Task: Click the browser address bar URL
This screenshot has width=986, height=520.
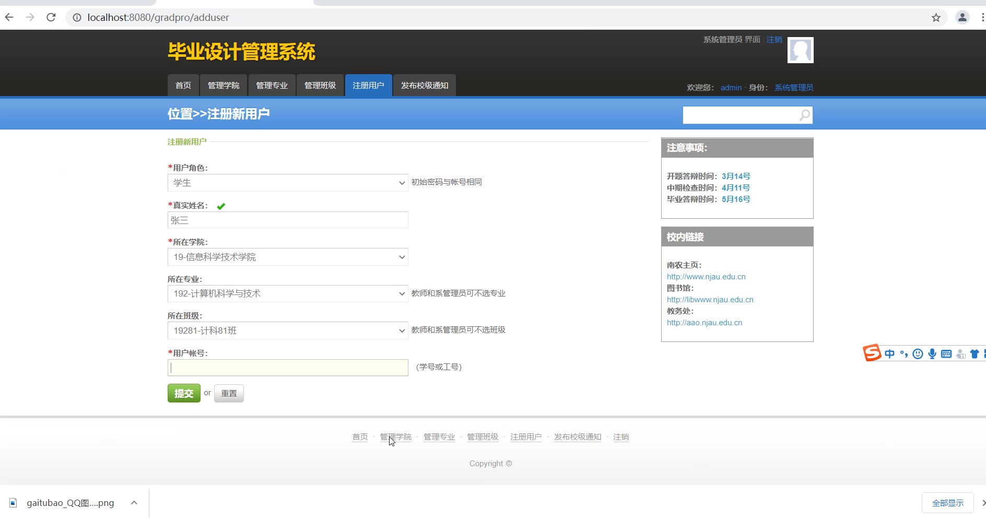Action: click(x=158, y=17)
